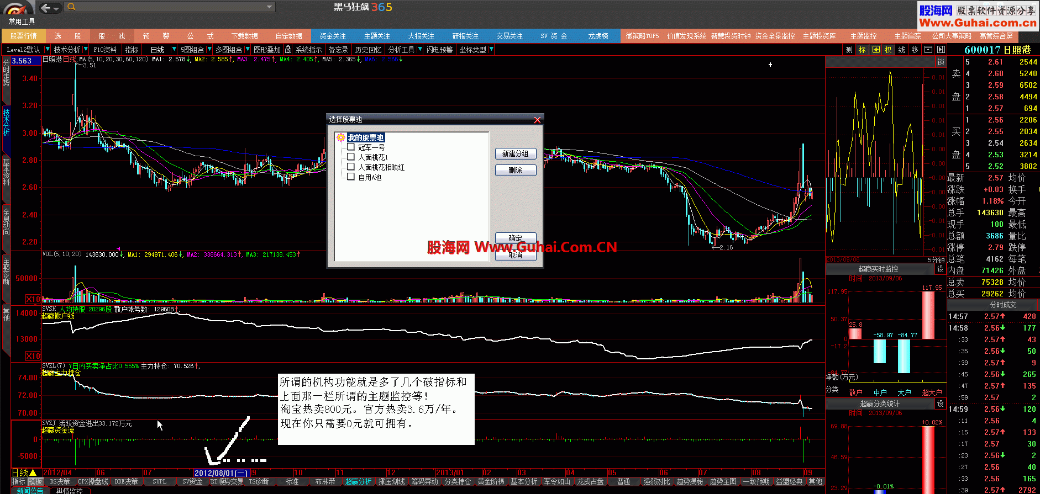Toggle the crosshair cursor icon
1040x494 pixels.
pyautogui.click(x=876, y=50)
